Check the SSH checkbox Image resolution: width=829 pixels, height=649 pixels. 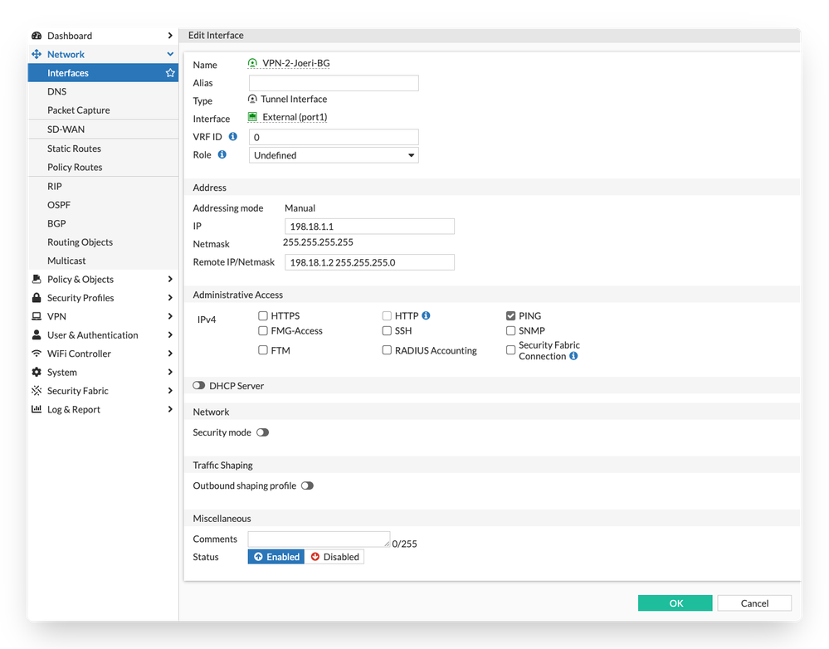pos(387,330)
